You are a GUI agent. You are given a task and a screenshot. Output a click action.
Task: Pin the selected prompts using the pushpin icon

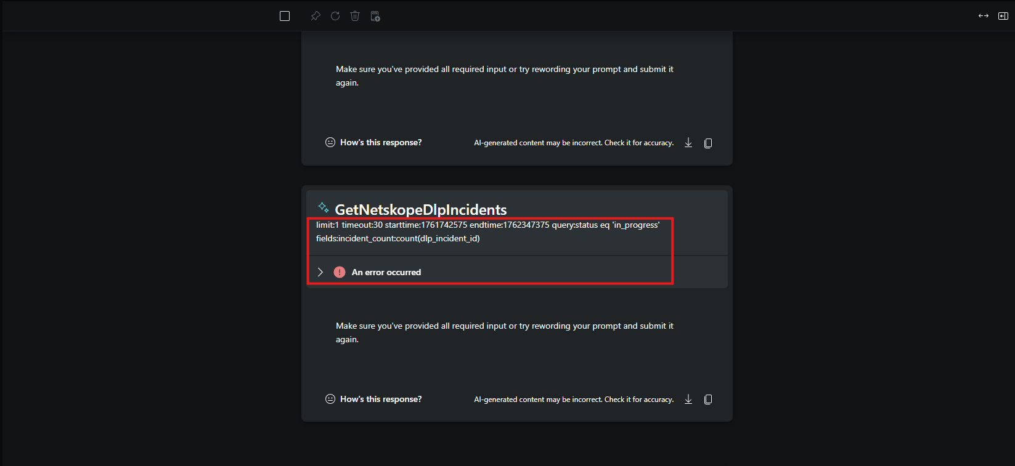point(316,16)
